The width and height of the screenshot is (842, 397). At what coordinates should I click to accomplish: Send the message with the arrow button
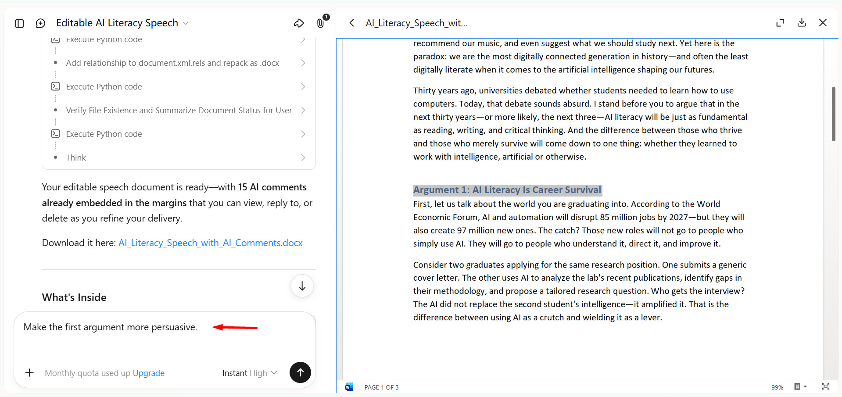pyautogui.click(x=300, y=372)
